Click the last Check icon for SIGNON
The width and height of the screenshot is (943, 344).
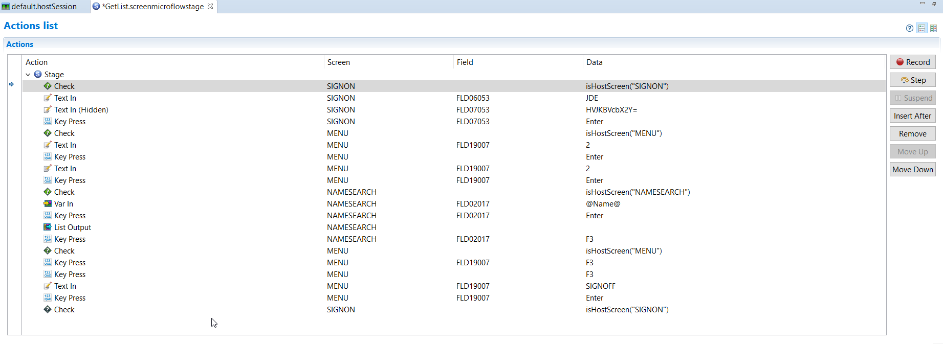[x=48, y=309]
